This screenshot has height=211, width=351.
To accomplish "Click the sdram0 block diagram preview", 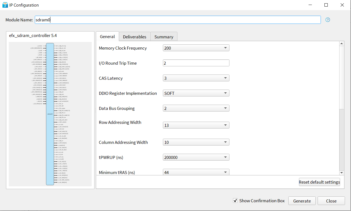I will [50, 114].
